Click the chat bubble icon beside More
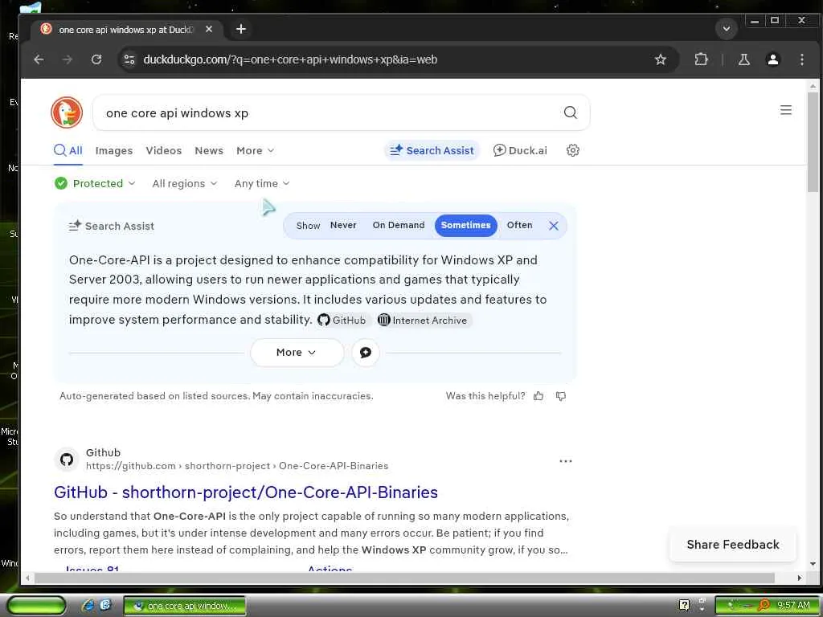This screenshot has width=823, height=617. 366,353
